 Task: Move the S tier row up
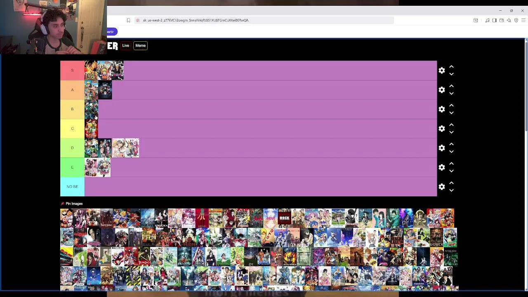pos(451,66)
